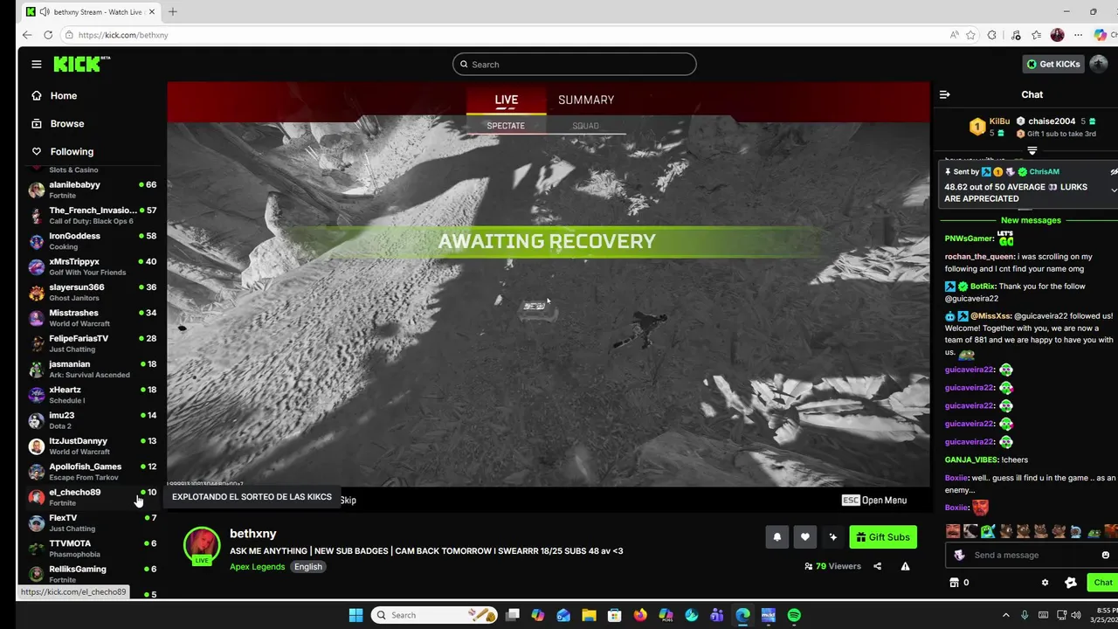Open Spotify from the taskbar
This screenshot has width=1118, height=629.
tap(794, 615)
